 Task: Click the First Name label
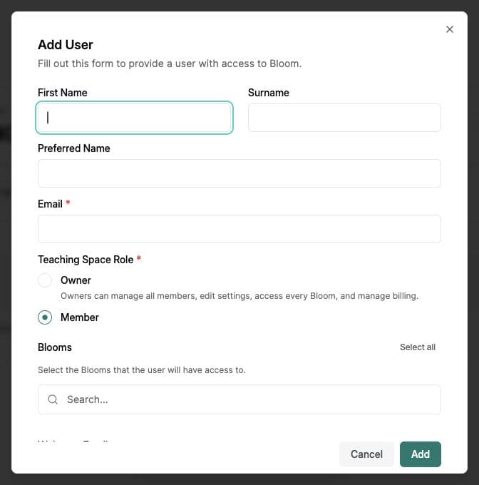63,93
